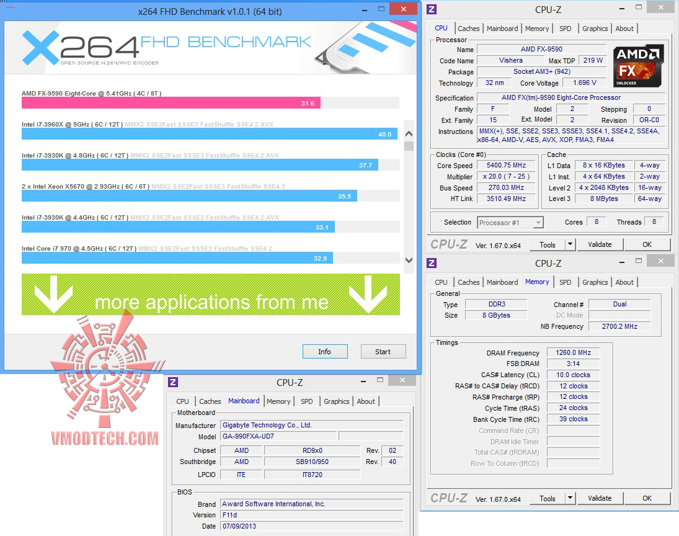Click the green 'more applications from me' banner

pyautogui.click(x=210, y=294)
